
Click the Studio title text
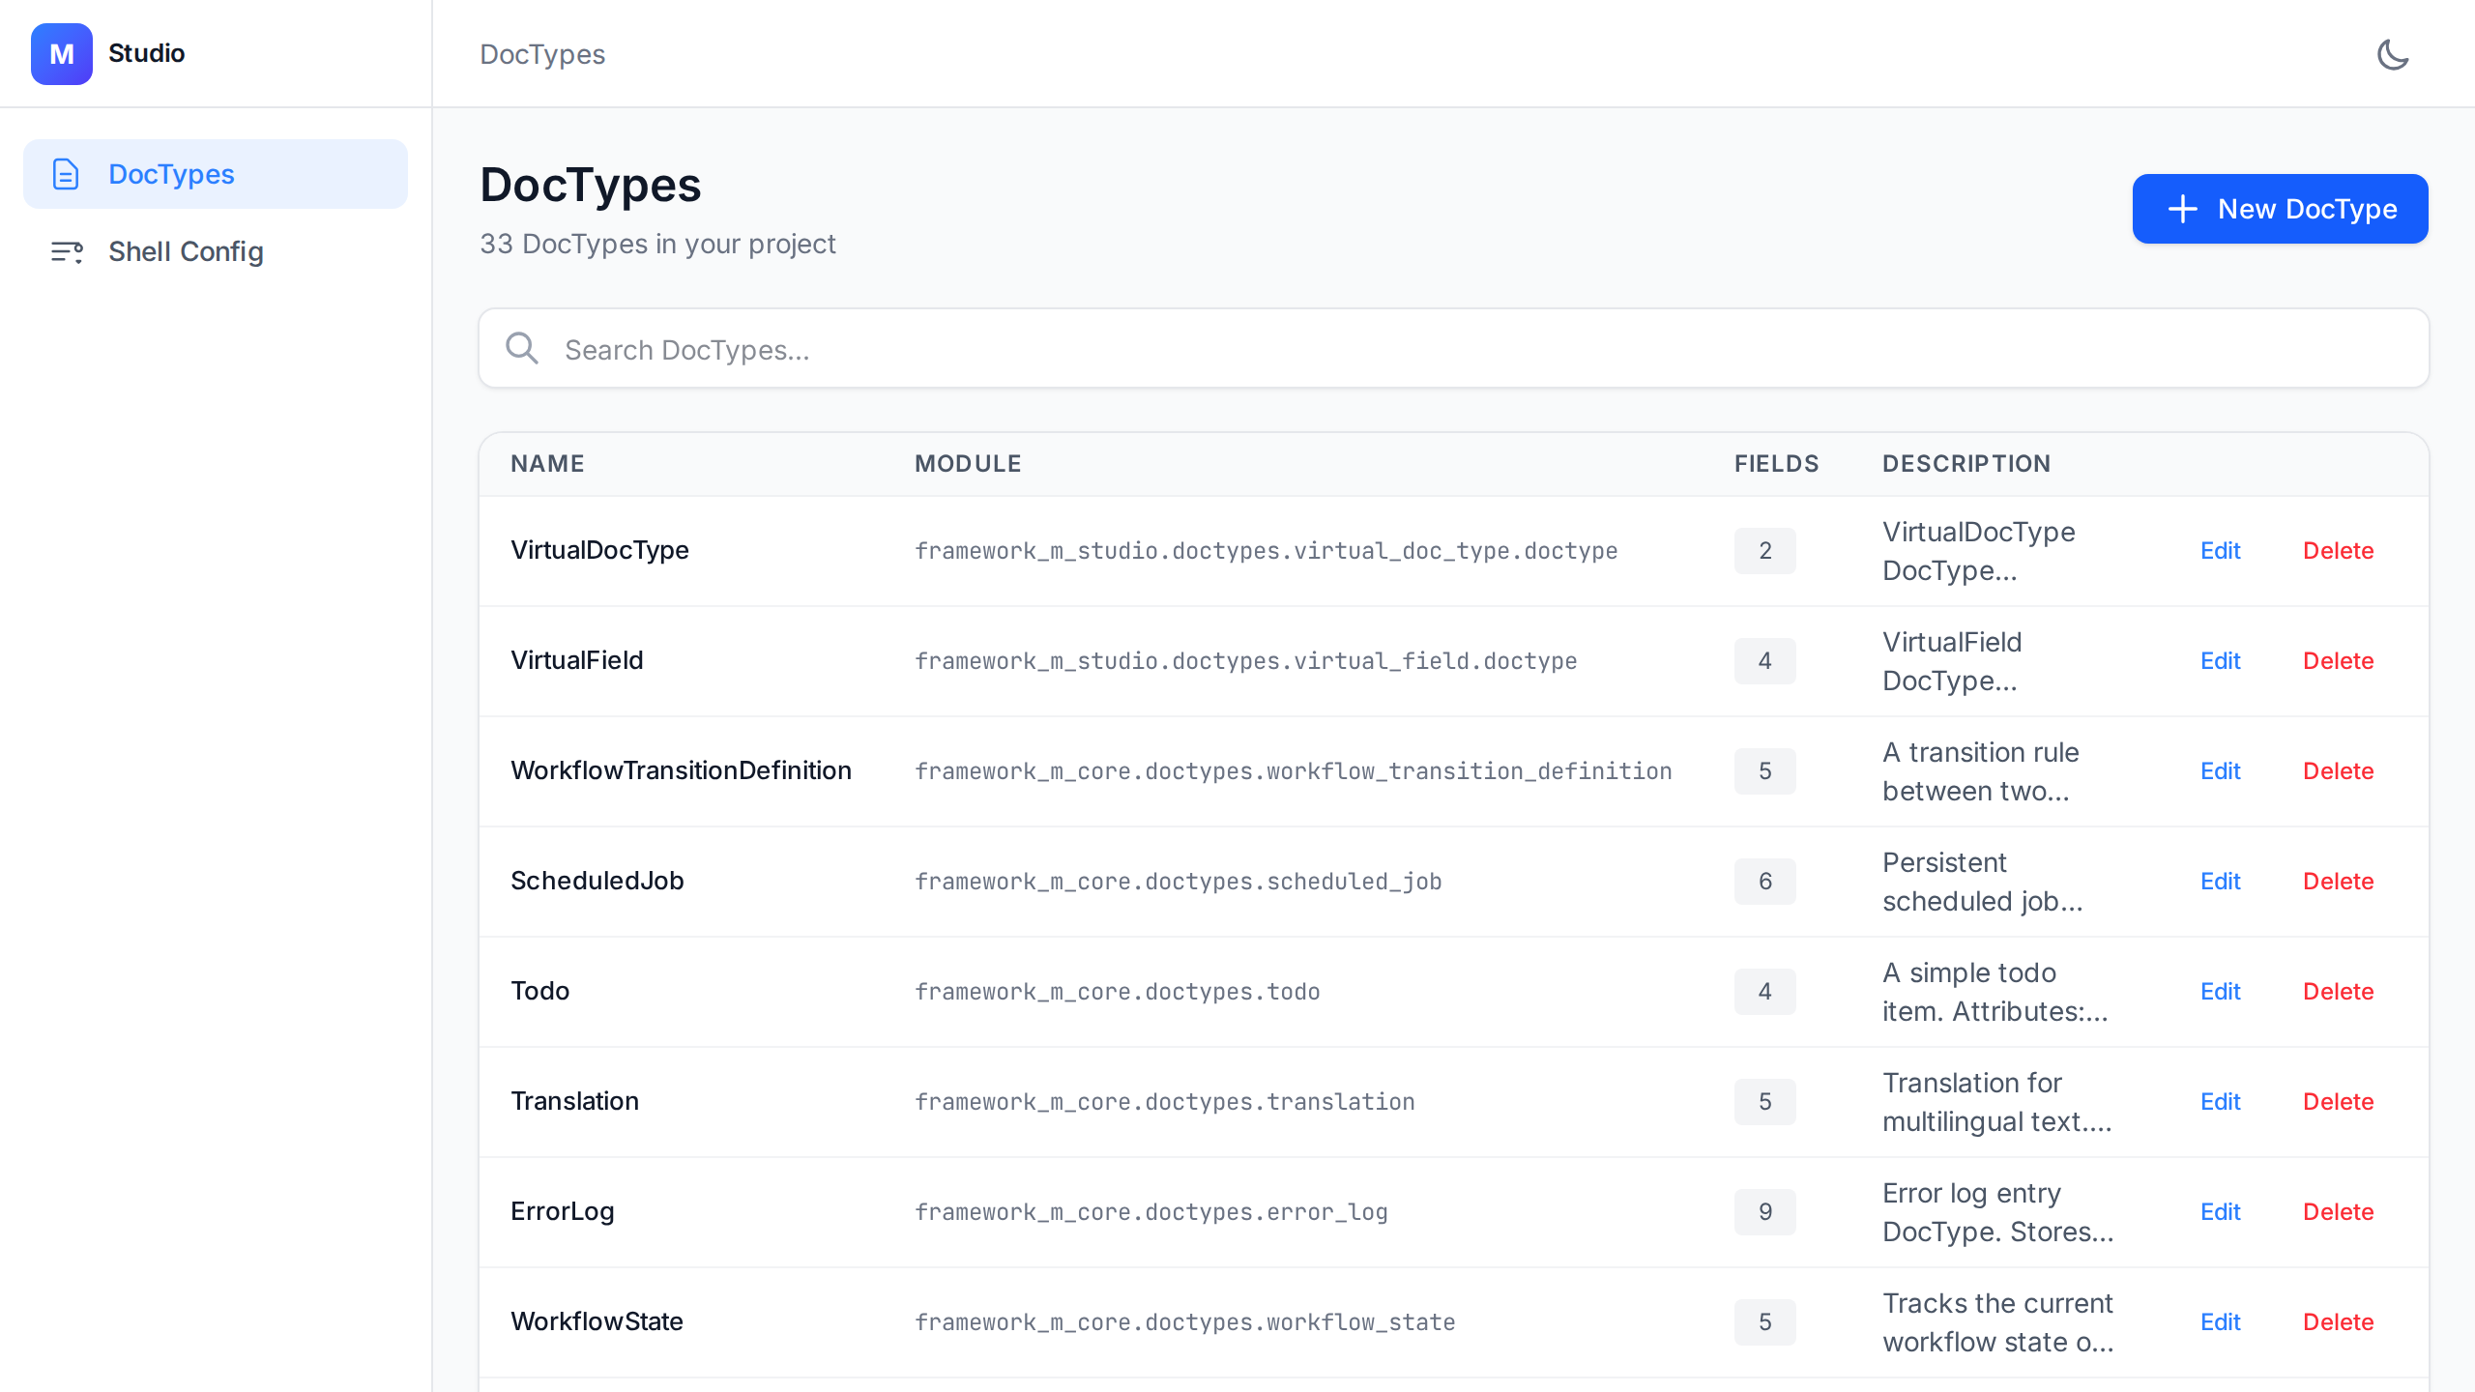(x=146, y=53)
